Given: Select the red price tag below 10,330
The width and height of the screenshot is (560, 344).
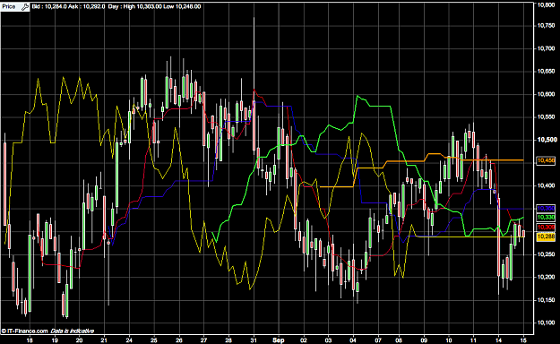Looking at the screenshot, I should tap(546, 228).
